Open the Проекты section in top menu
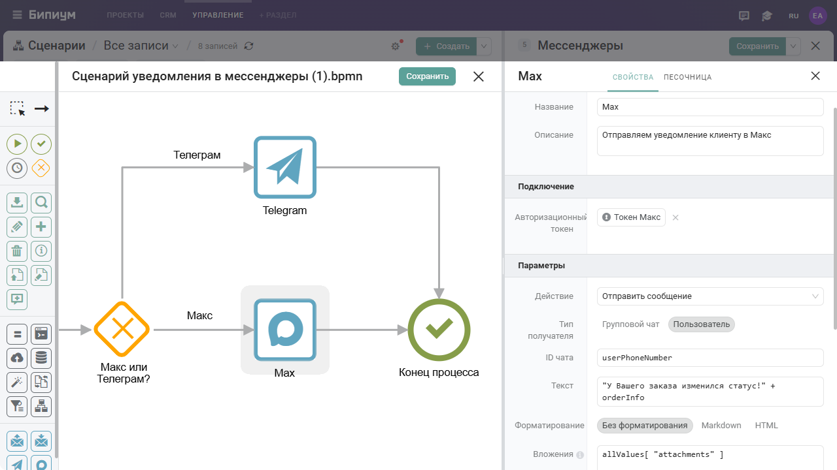 tap(126, 15)
